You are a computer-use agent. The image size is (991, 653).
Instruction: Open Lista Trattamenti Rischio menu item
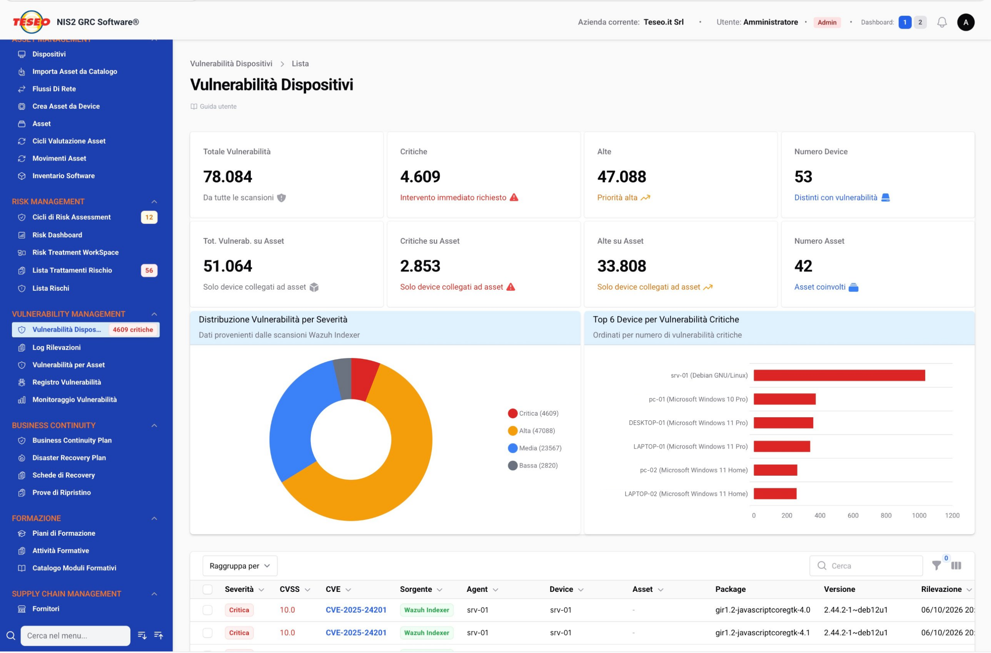(x=86, y=270)
